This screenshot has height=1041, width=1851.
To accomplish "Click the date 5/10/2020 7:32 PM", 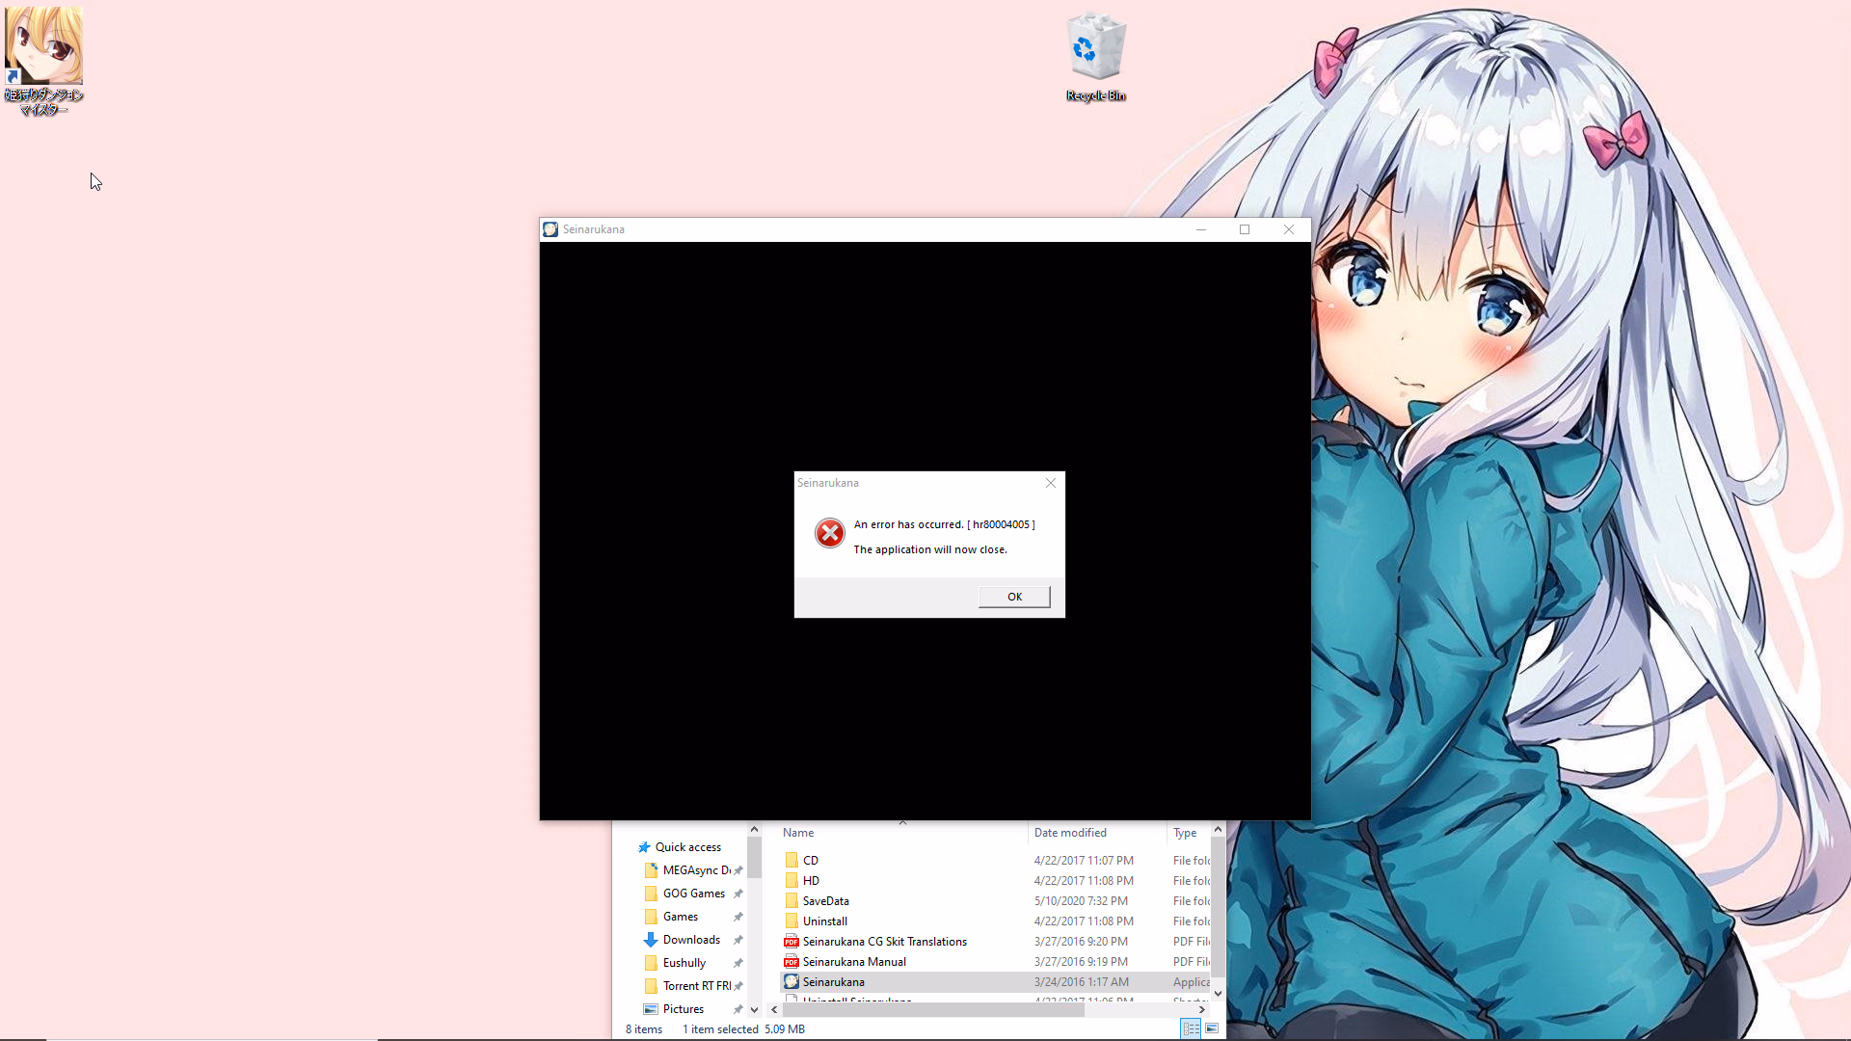I will pos(1081,901).
